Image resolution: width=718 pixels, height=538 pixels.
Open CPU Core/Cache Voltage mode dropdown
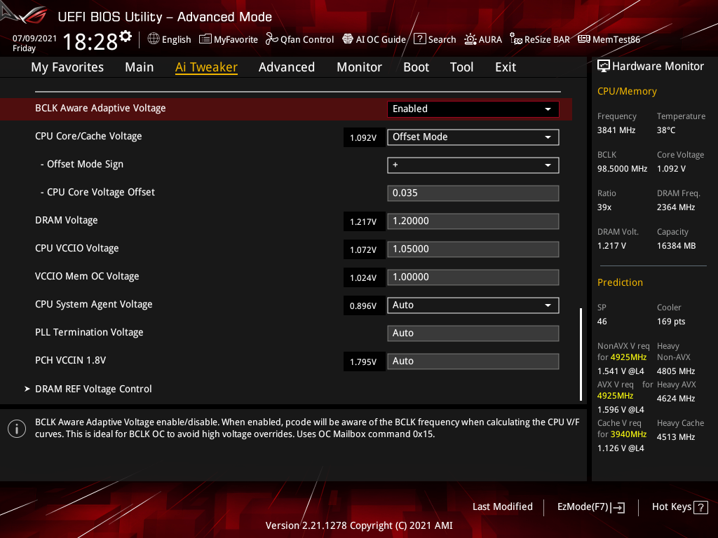(x=473, y=137)
